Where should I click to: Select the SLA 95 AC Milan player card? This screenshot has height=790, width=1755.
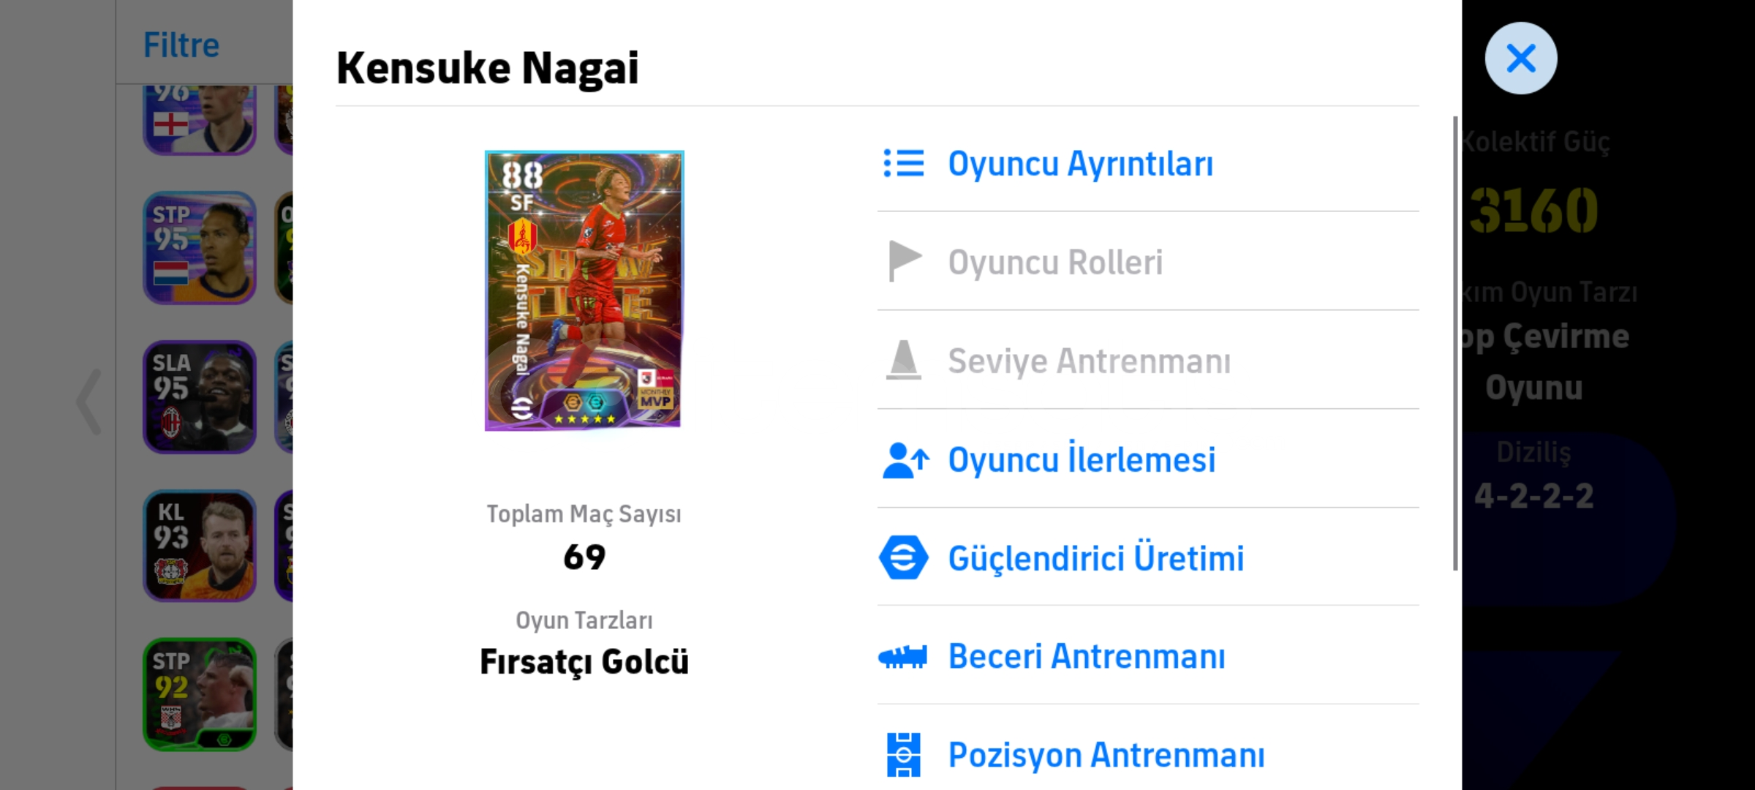pos(199,397)
